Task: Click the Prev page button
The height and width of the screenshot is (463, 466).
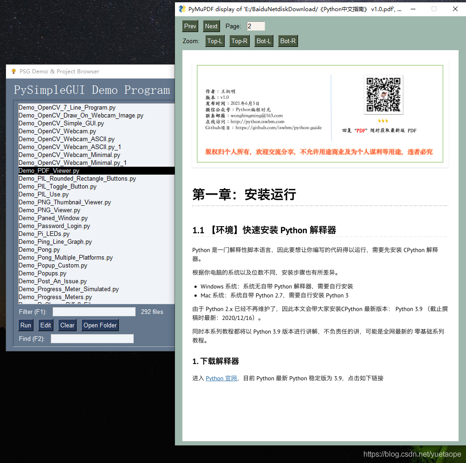Action: tap(190, 26)
